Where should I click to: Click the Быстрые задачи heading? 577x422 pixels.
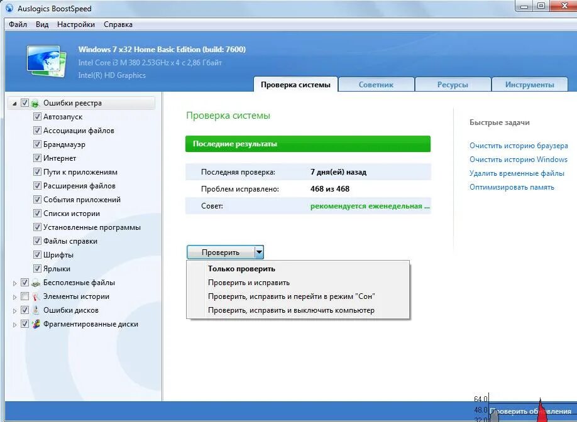tap(499, 122)
